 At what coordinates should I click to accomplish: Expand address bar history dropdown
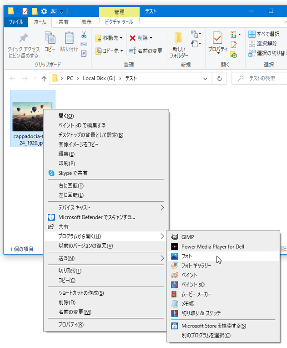[x=205, y=78]
